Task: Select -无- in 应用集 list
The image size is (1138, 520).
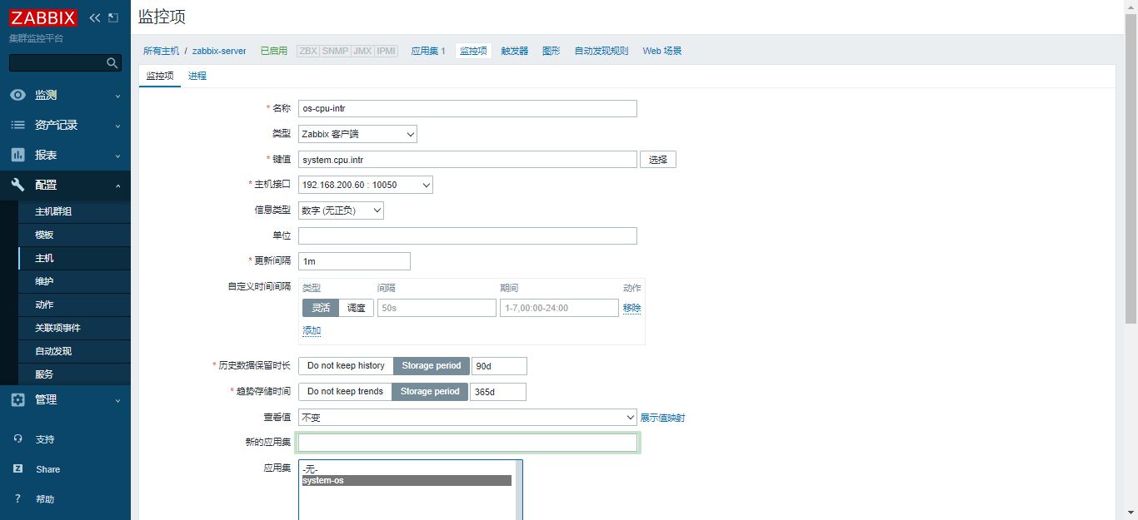Action: (407, 469)
